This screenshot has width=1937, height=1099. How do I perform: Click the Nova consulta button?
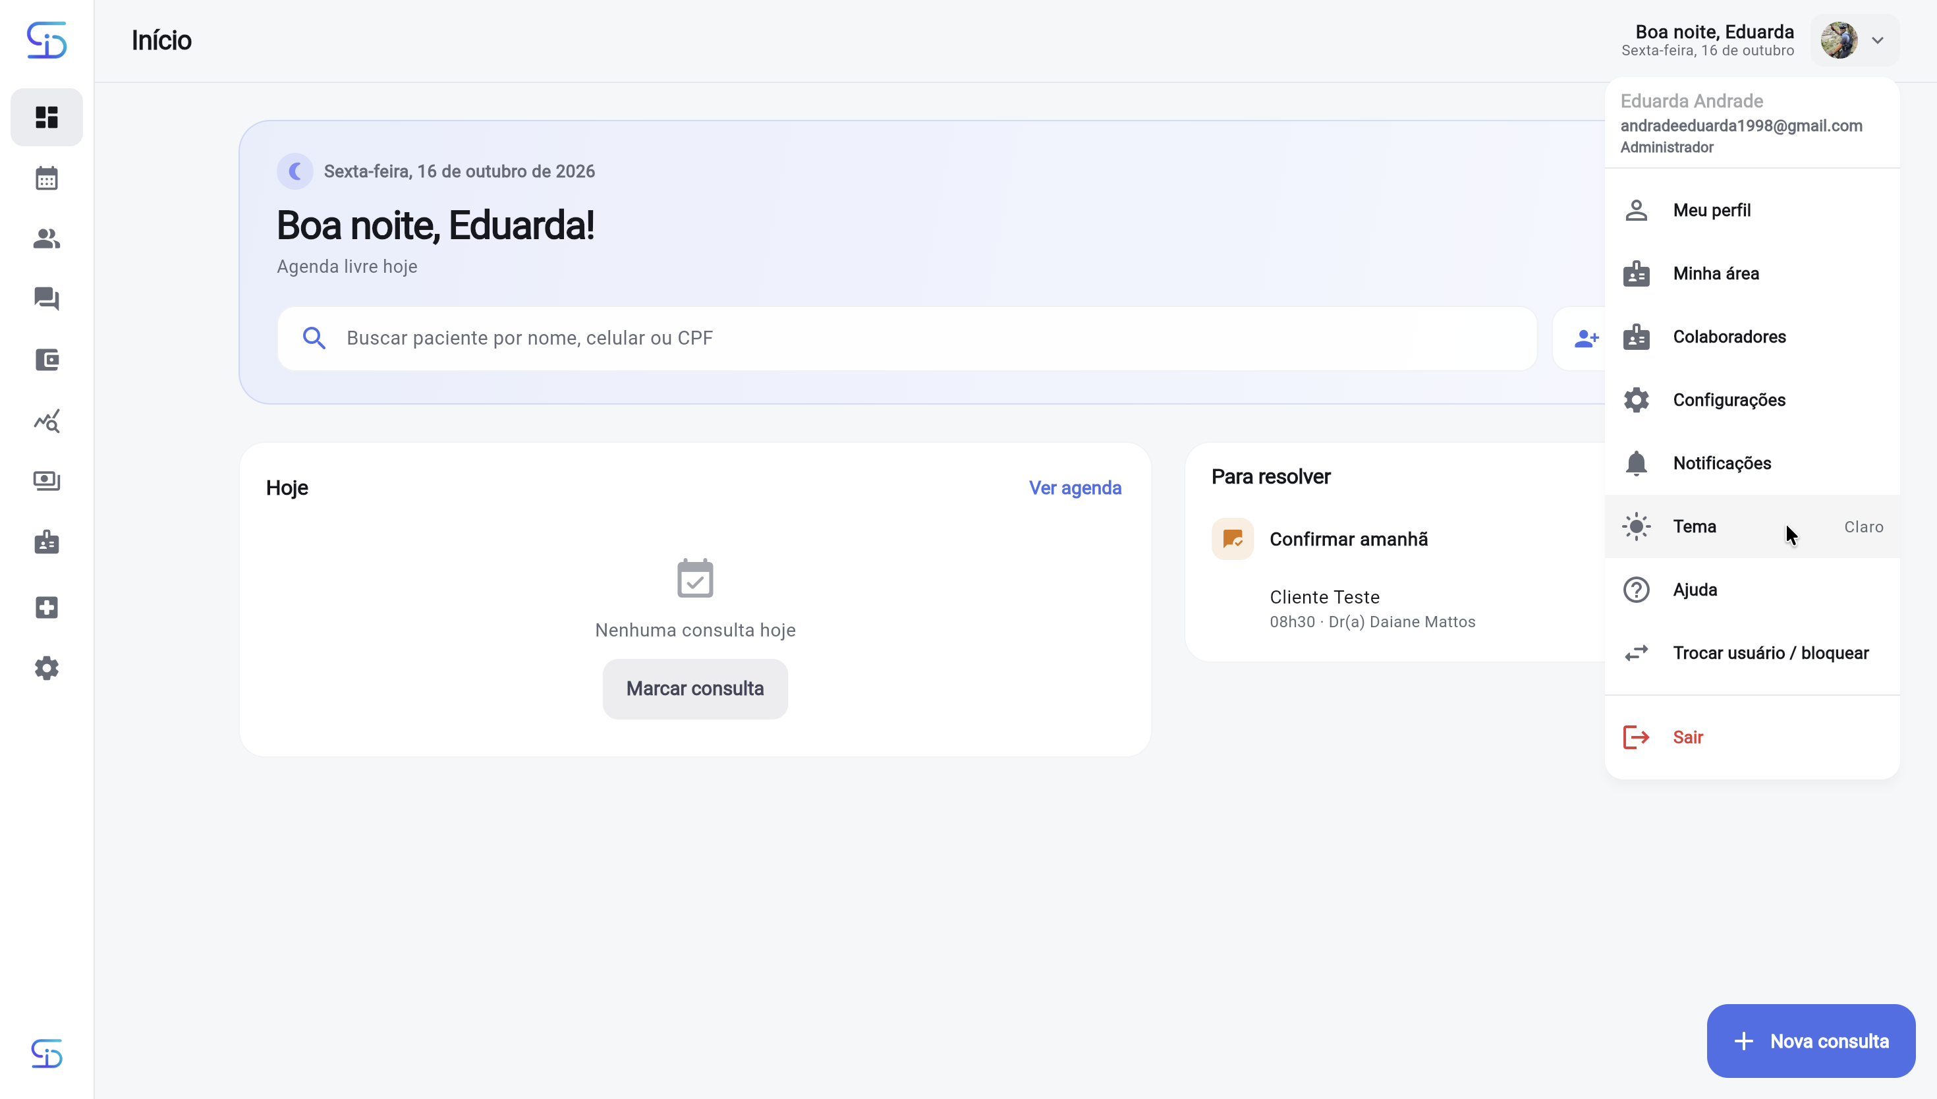point(1811,1041)
